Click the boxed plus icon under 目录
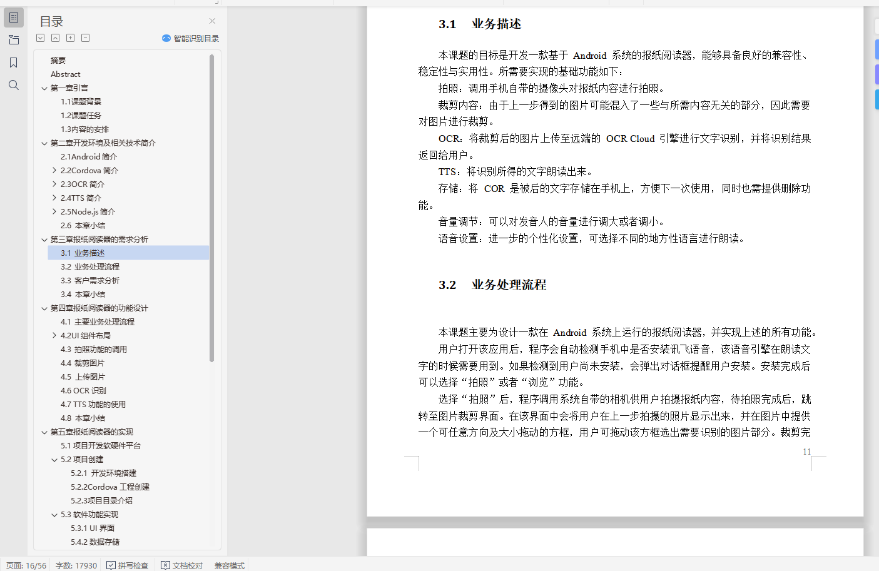879x571 pixels. (71, 38)
